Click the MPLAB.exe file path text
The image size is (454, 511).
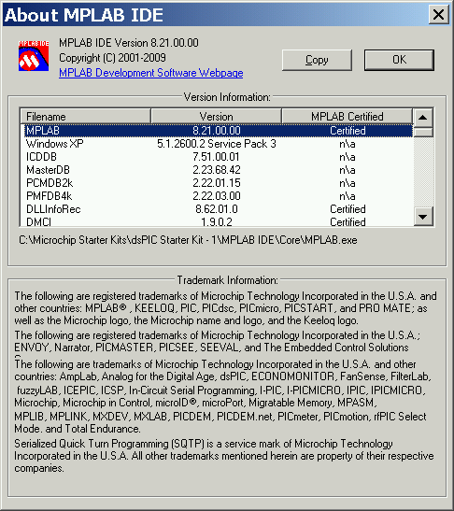[188, 240]
